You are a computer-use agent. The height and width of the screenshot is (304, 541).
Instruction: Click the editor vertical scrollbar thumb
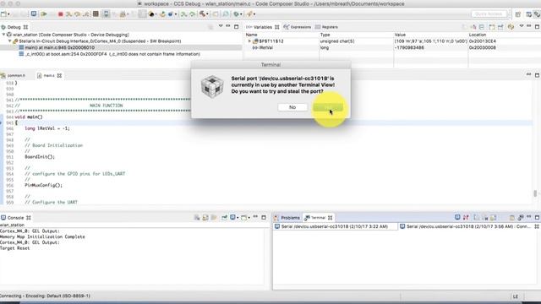(x=535, y=193)
